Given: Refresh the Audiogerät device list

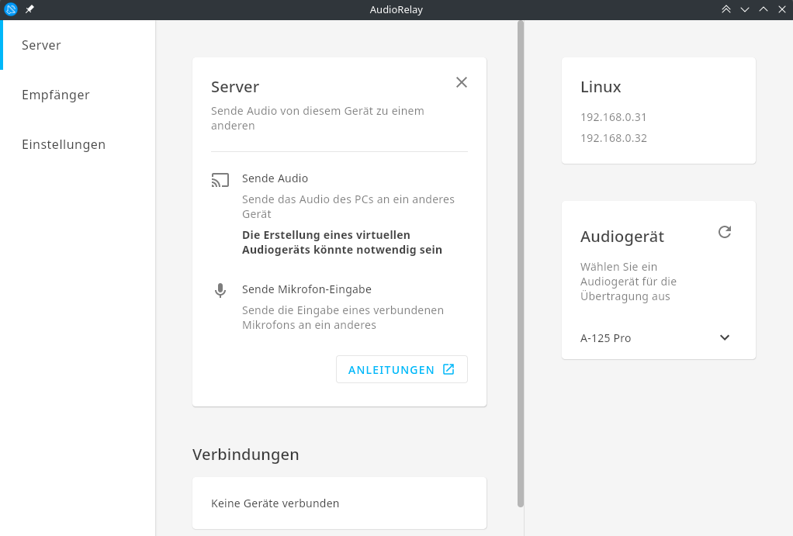Looking at the screenshot, I should coord(725,232).
